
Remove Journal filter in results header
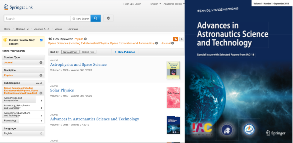[x=173, y=43]
